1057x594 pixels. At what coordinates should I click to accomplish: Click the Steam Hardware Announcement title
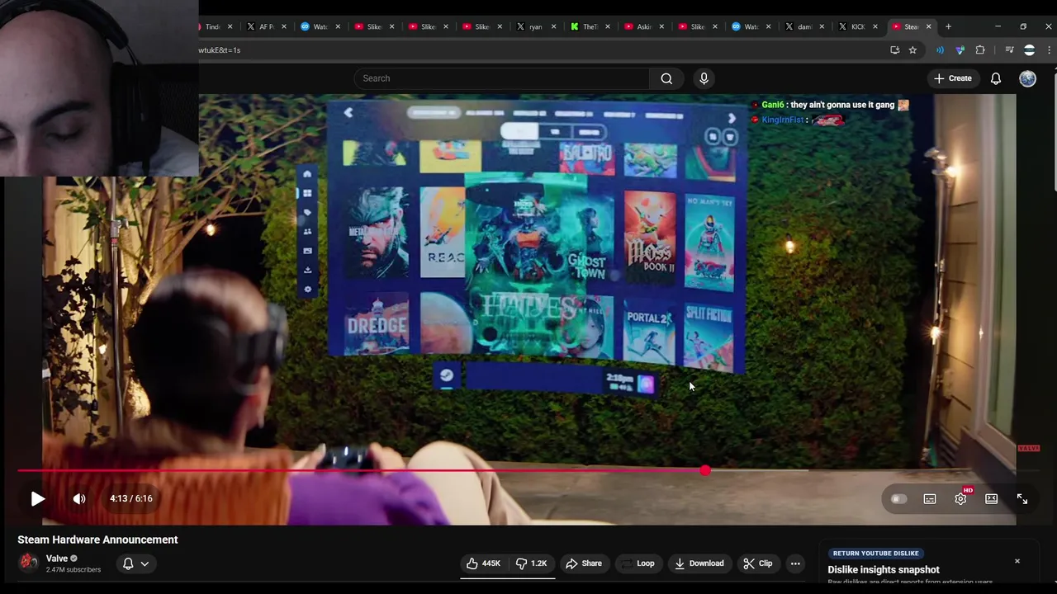(x=97, y=540)
